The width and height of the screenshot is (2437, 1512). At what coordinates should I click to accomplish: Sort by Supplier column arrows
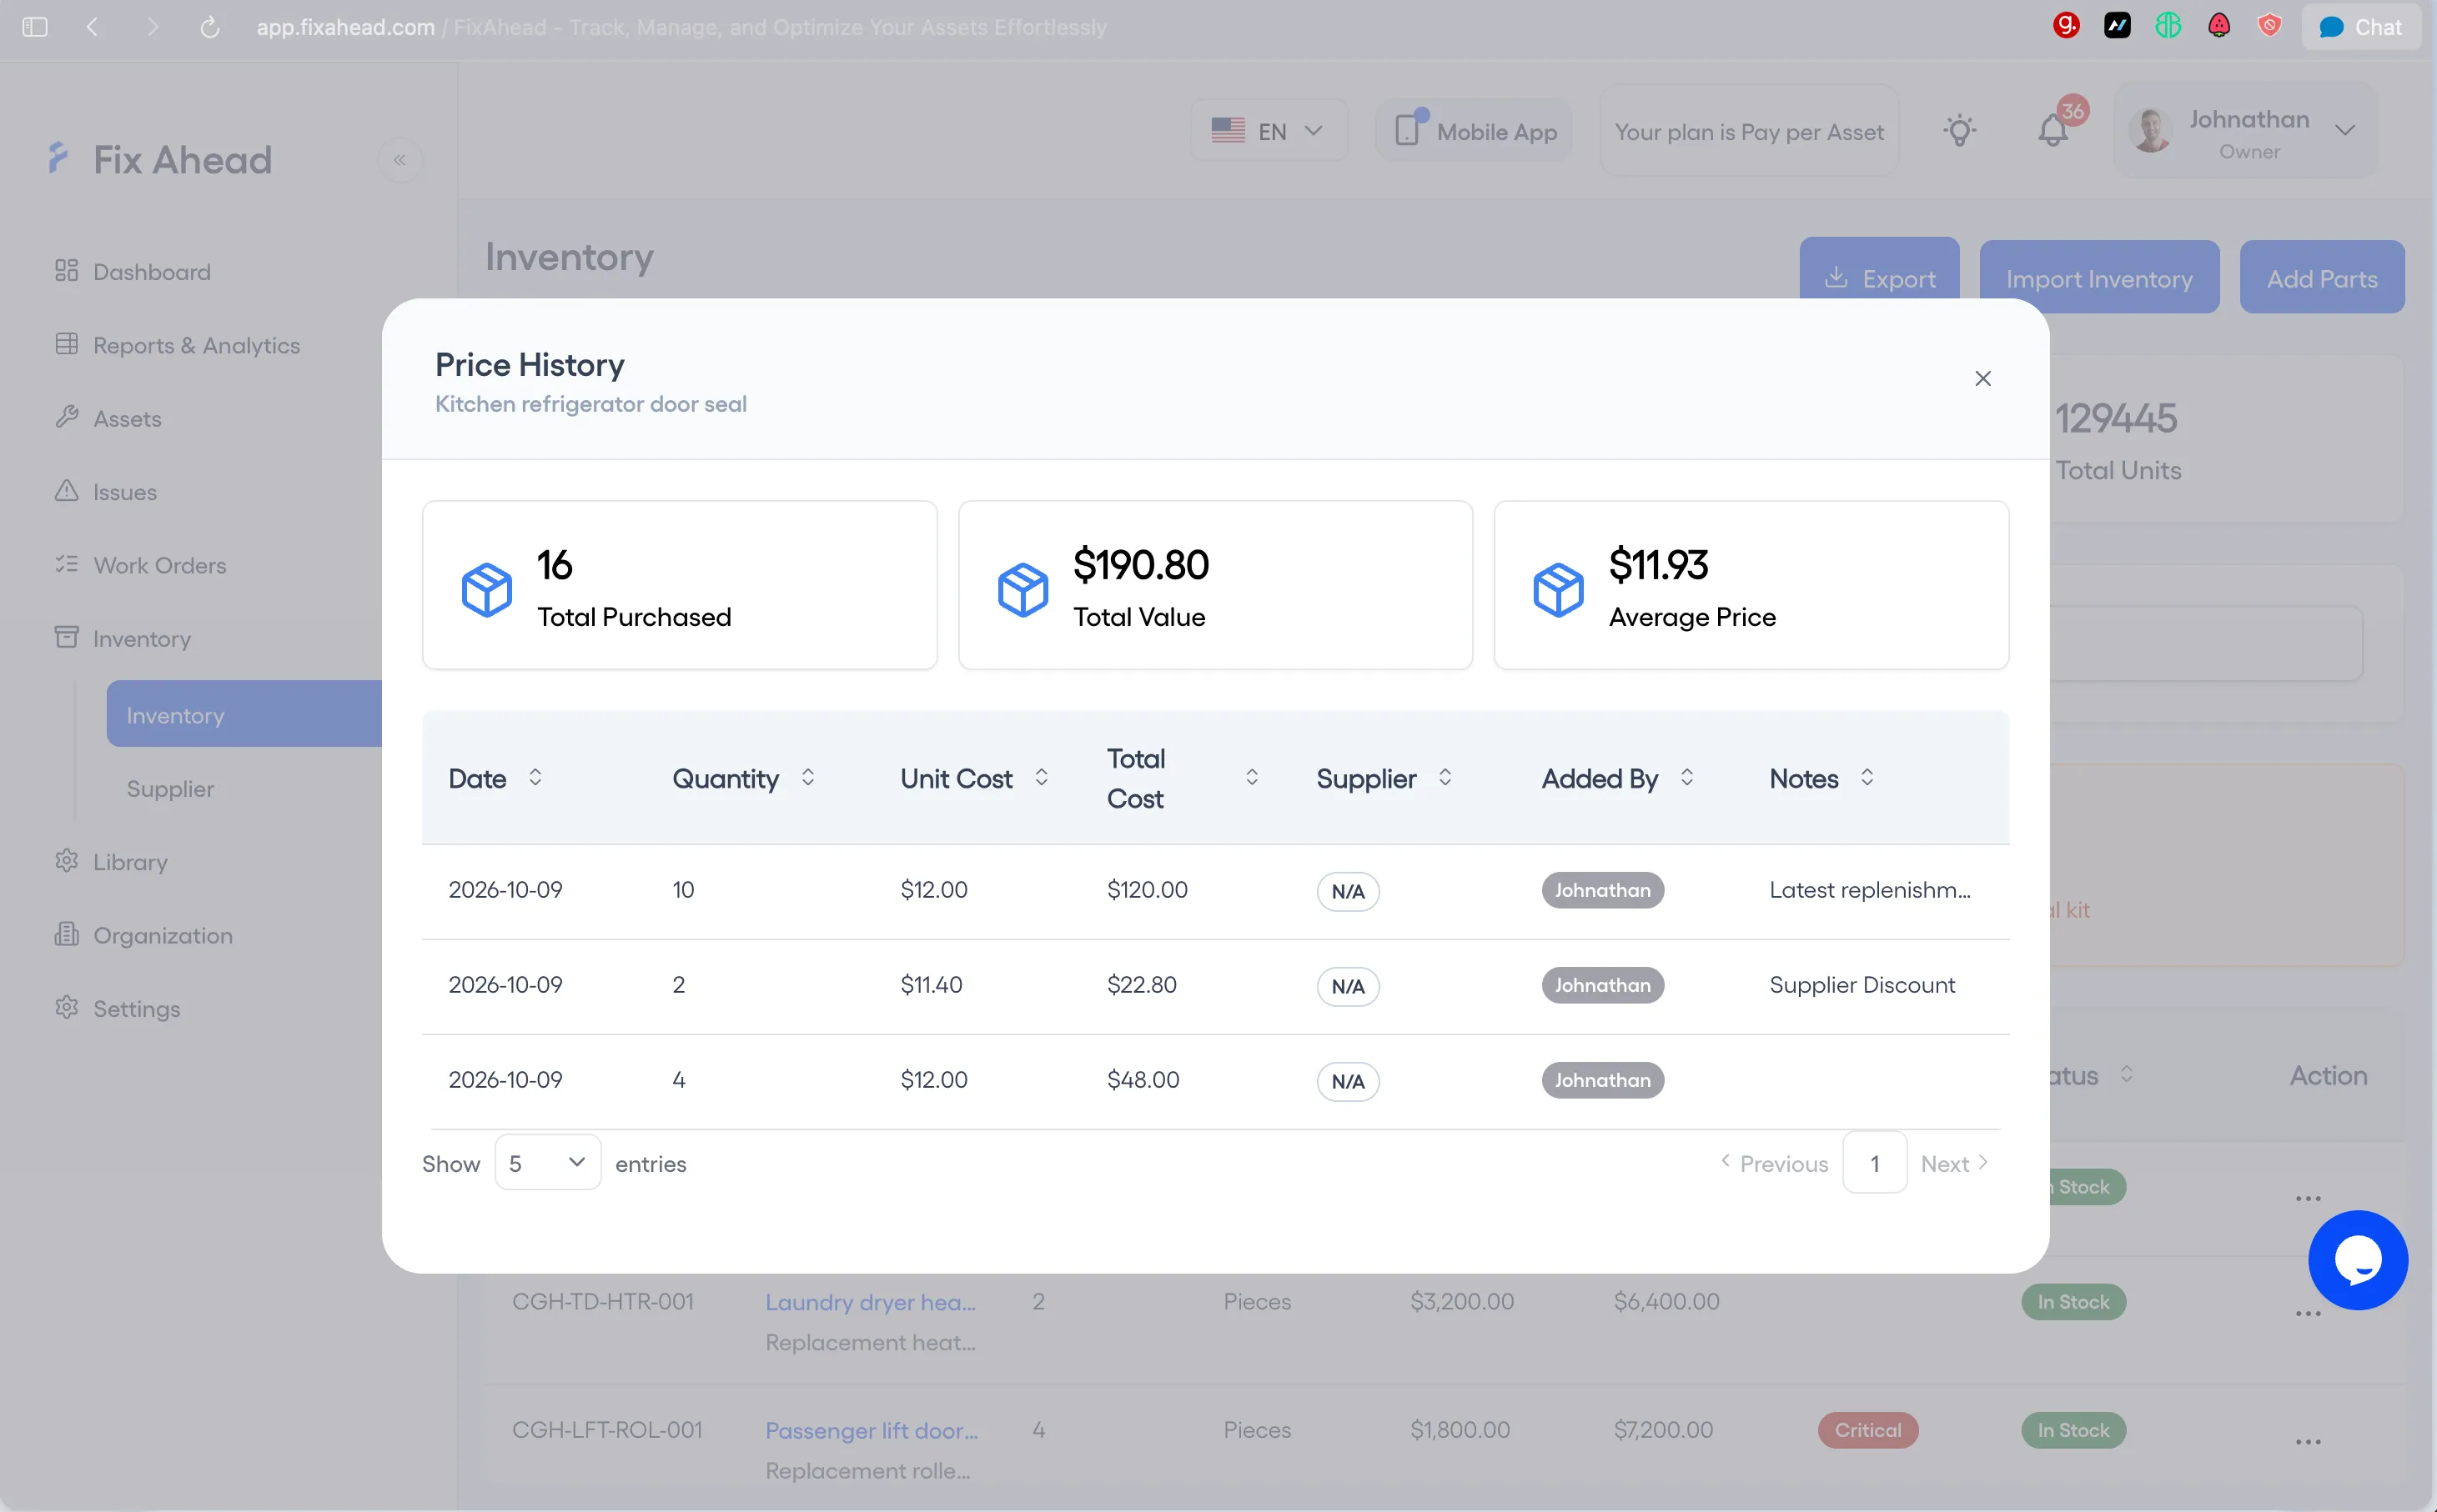(1445, 778)
